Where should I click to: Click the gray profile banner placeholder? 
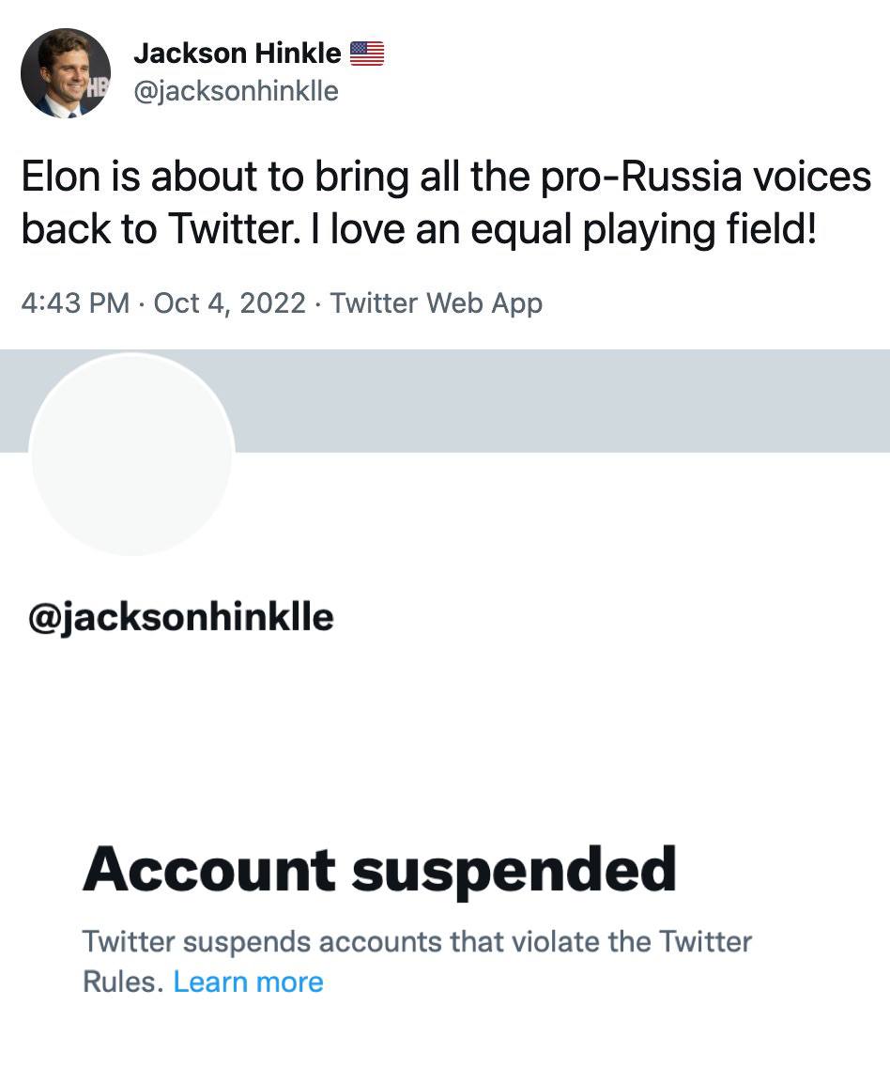coord(563,400)
